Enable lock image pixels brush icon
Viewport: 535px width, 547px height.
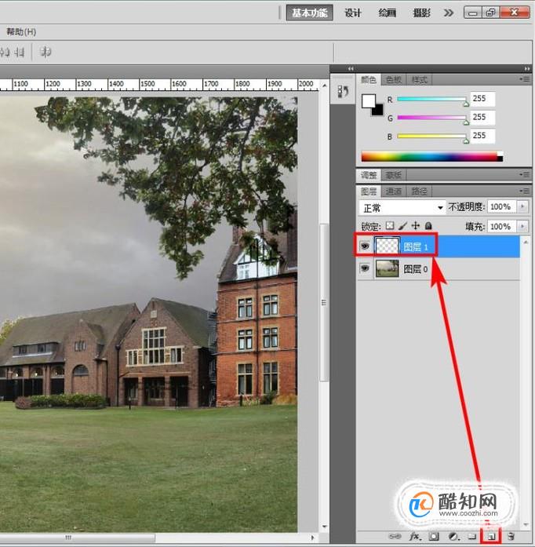pos(403,226)
